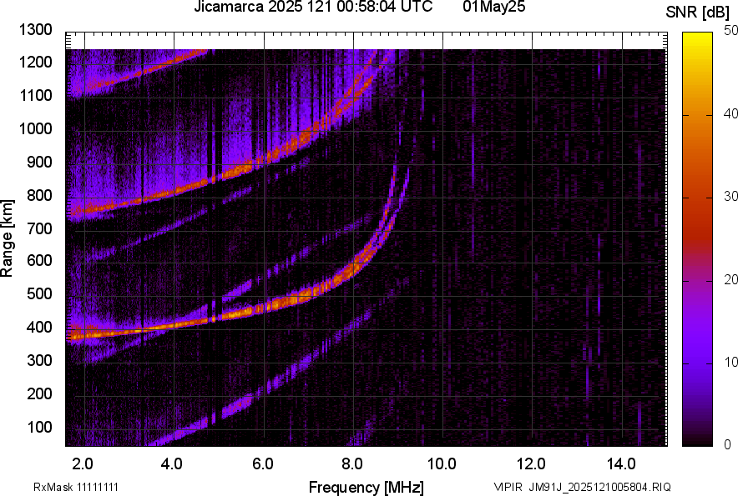
Task: Click the 700 range tick label
Action: coord(39,228)
